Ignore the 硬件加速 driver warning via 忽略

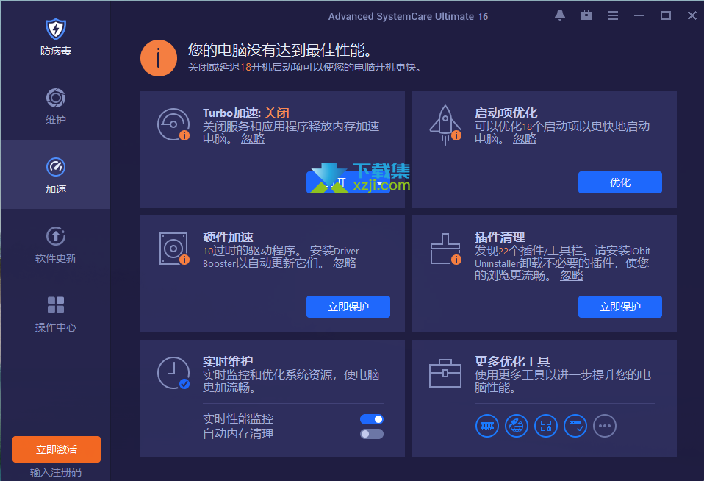click(345, 263)
